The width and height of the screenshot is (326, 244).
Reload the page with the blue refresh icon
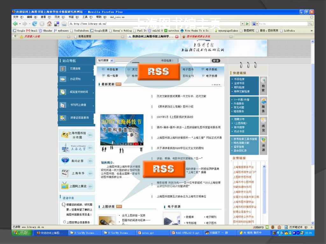click(x=34, y=24)
